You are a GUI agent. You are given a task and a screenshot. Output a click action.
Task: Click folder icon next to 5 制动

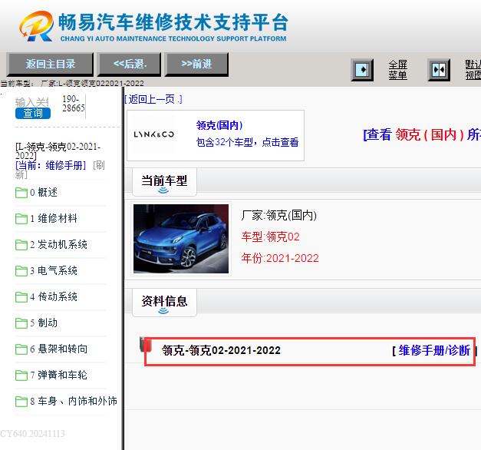(x=21, y=323)
